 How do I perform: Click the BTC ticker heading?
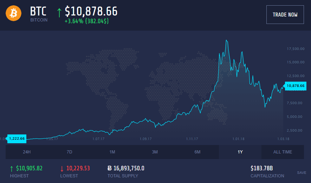pos(38,11)
